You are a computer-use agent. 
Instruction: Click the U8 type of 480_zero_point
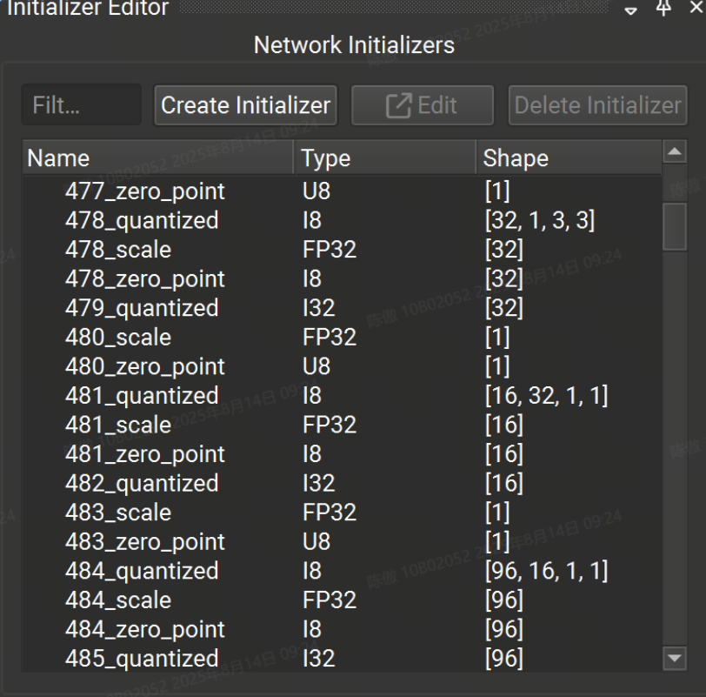316,366
